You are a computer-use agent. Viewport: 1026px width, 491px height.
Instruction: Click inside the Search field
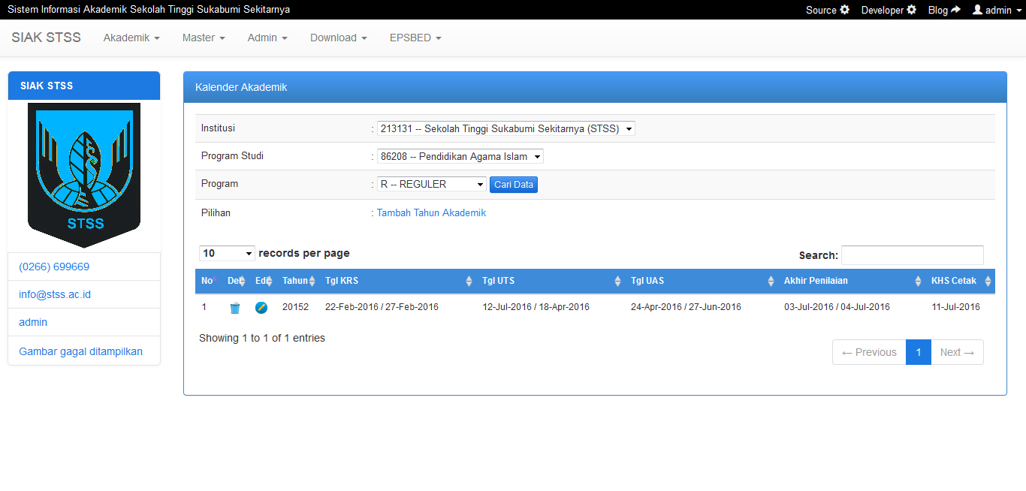(912, 255)
